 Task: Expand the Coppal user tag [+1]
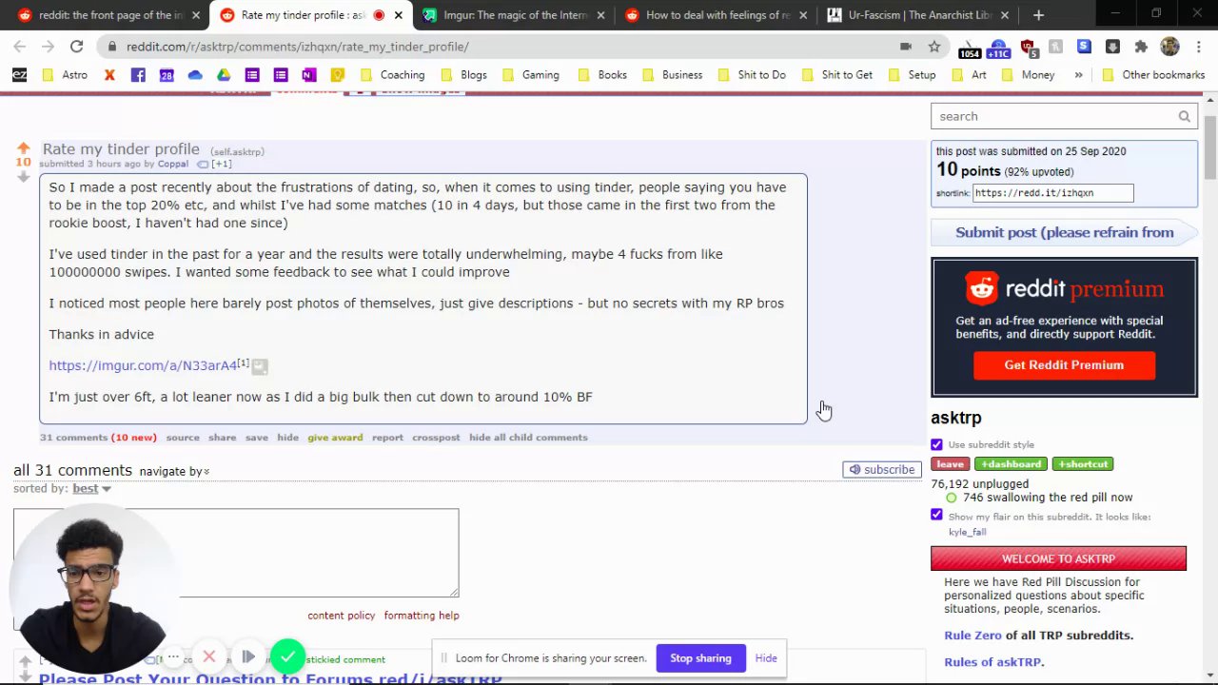tap(221, 164)
